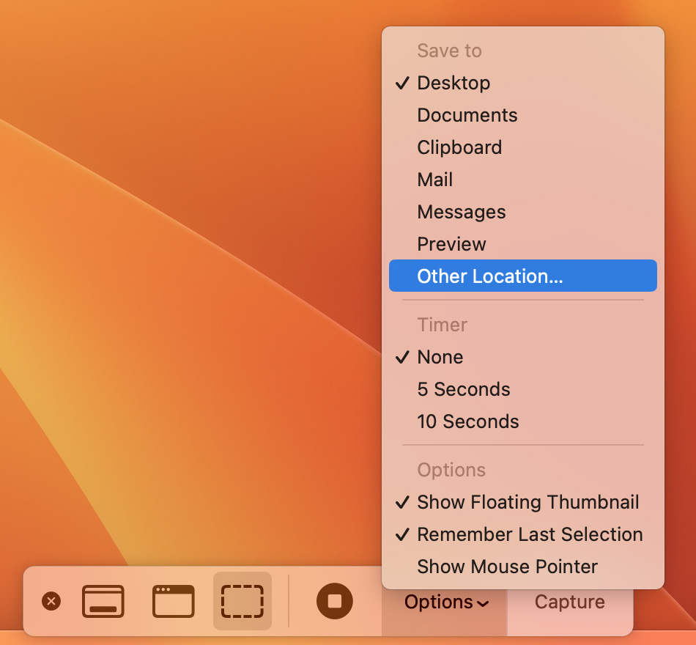Set timer to 10 Seconds
This screenshot has height=645, width=696.
coord(523,421)
